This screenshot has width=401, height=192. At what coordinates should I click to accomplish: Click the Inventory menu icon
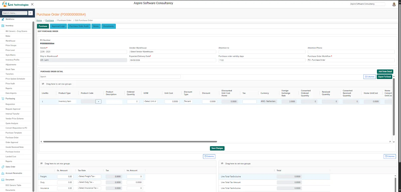[3, 26]
